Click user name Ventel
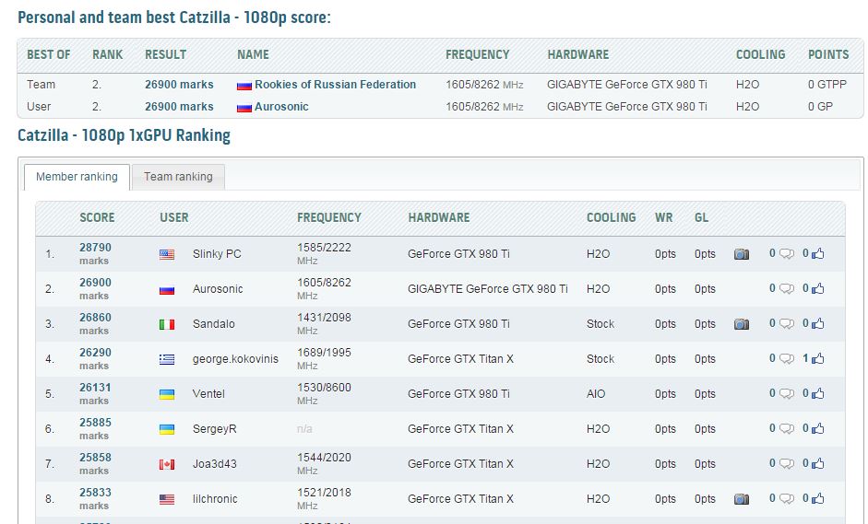The height and width of the screenshot is (524, 868). tap(208, 394)
